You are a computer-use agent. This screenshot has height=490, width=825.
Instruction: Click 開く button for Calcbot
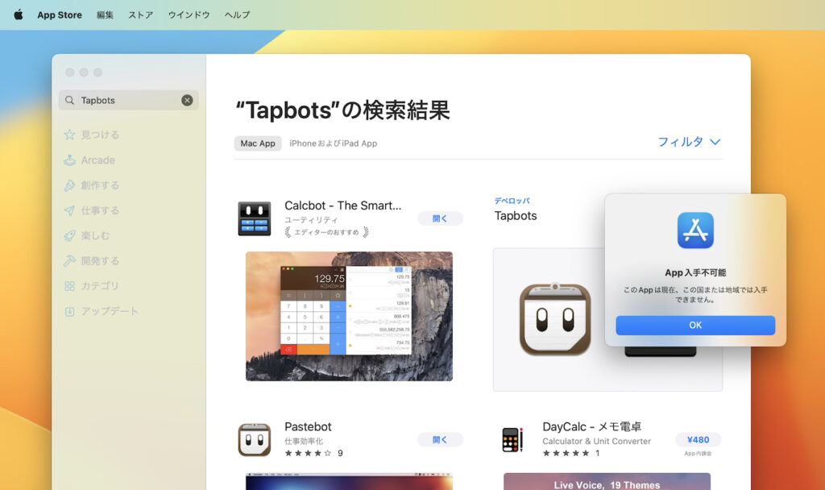click(440, 218)
